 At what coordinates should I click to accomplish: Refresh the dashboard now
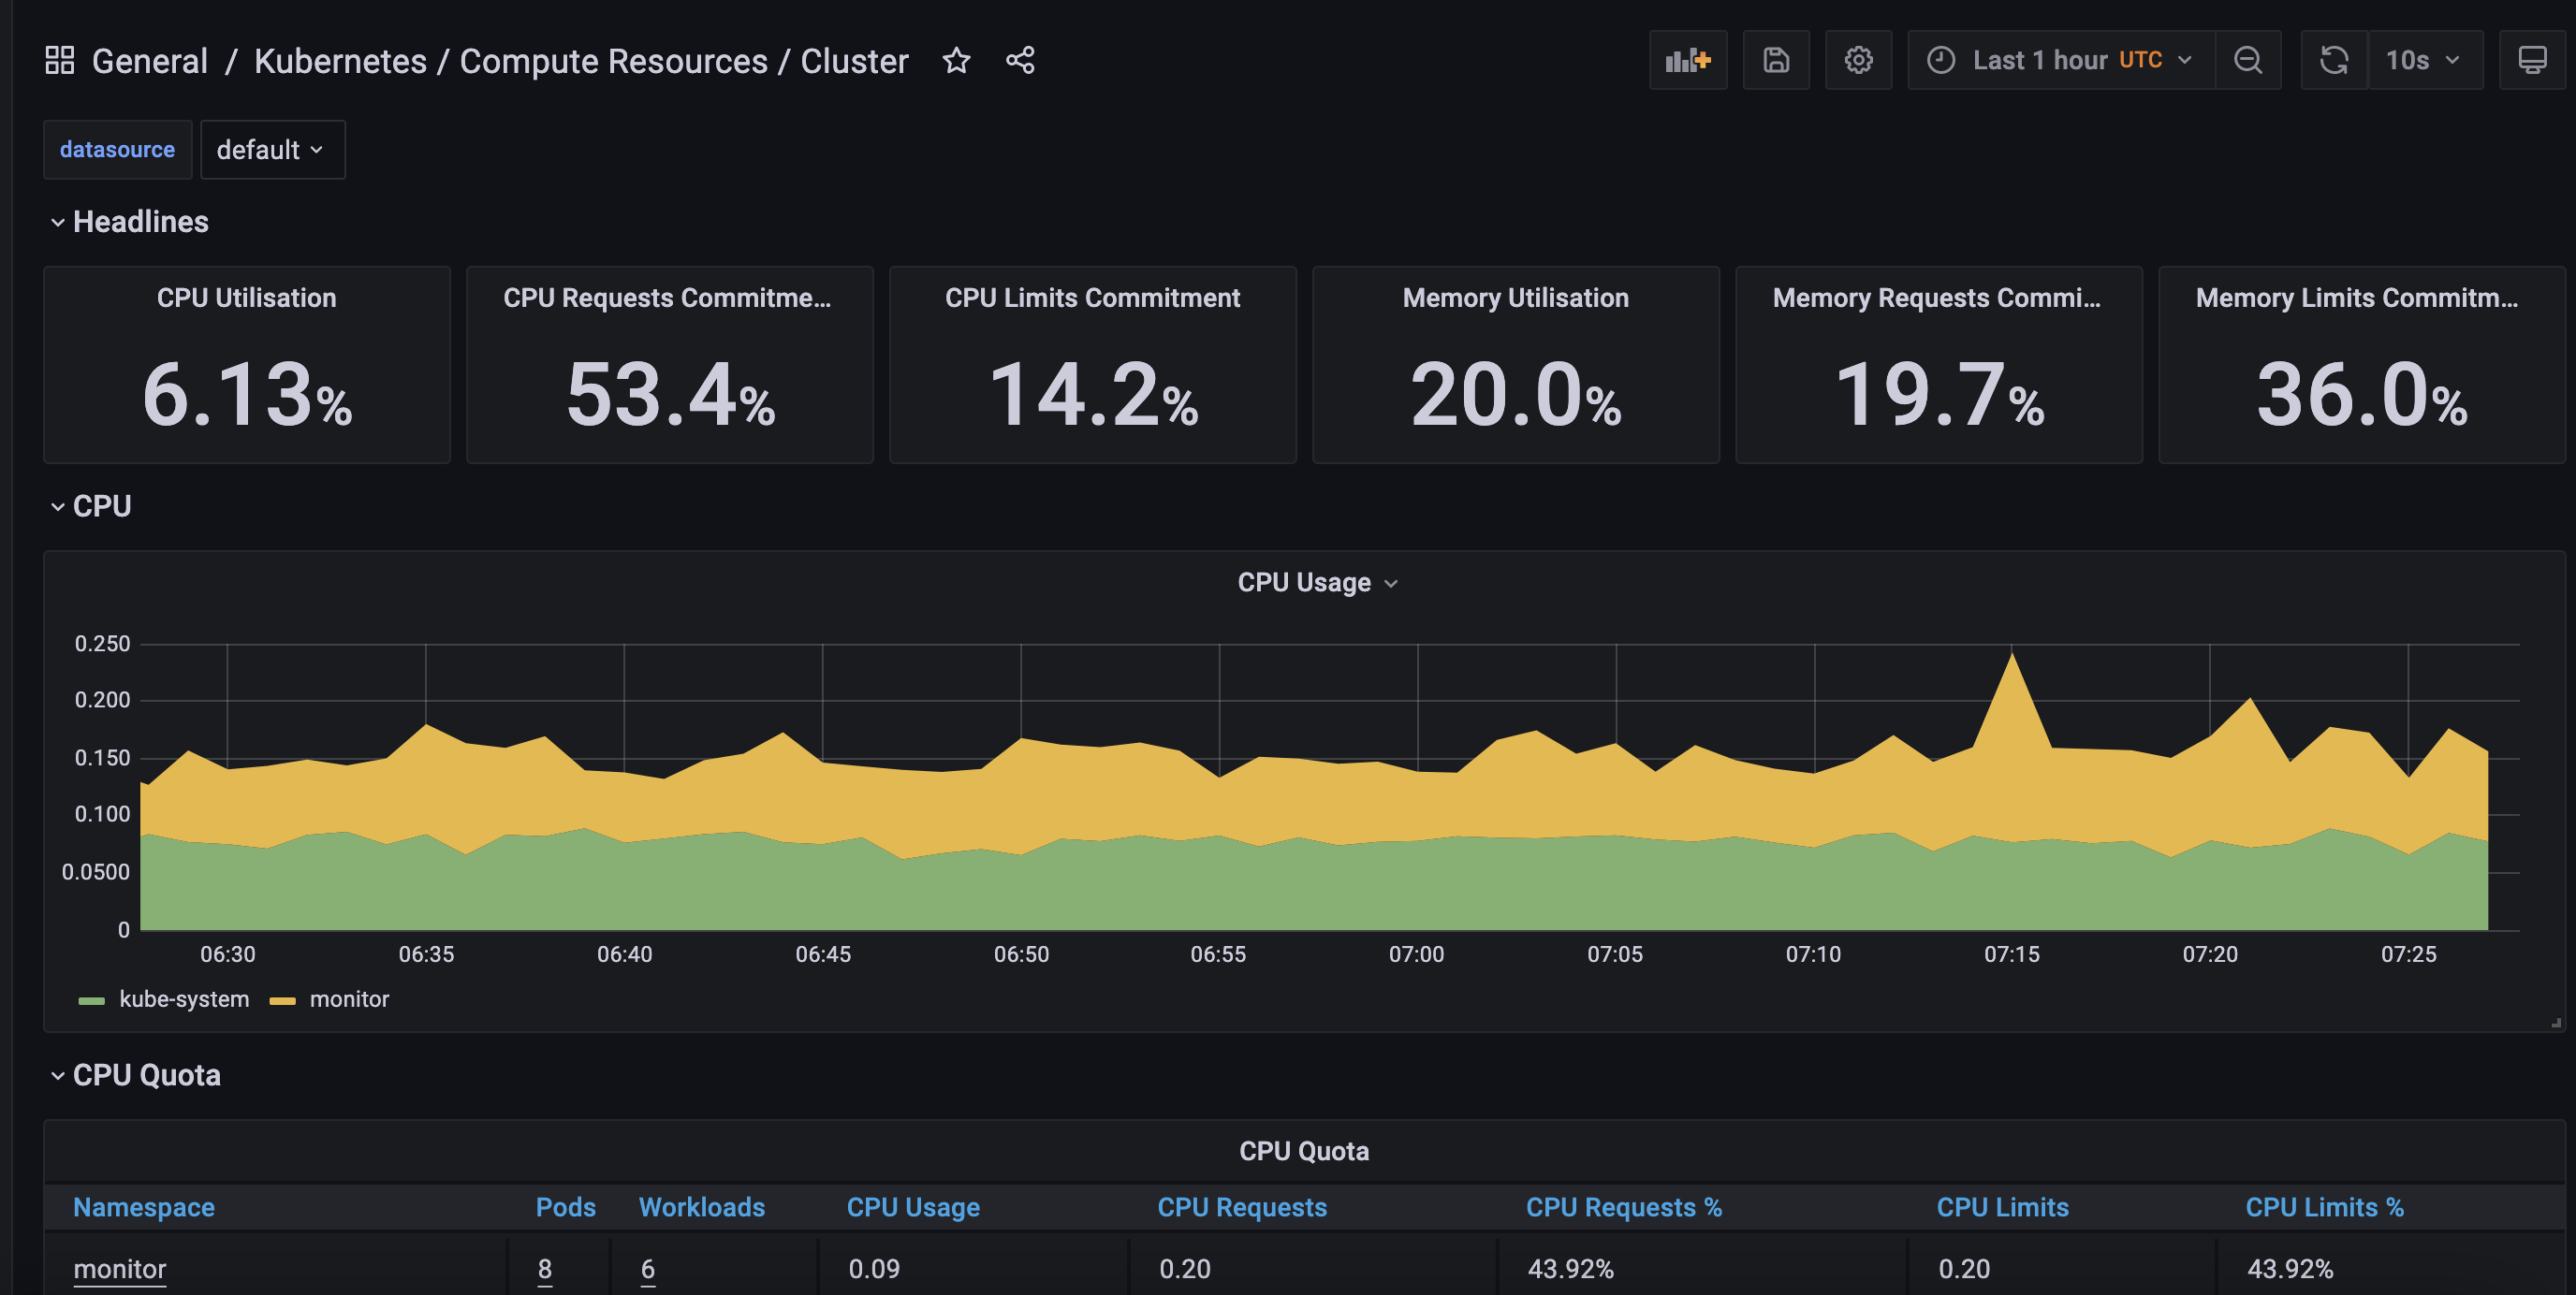click(x=2333, y=60)
